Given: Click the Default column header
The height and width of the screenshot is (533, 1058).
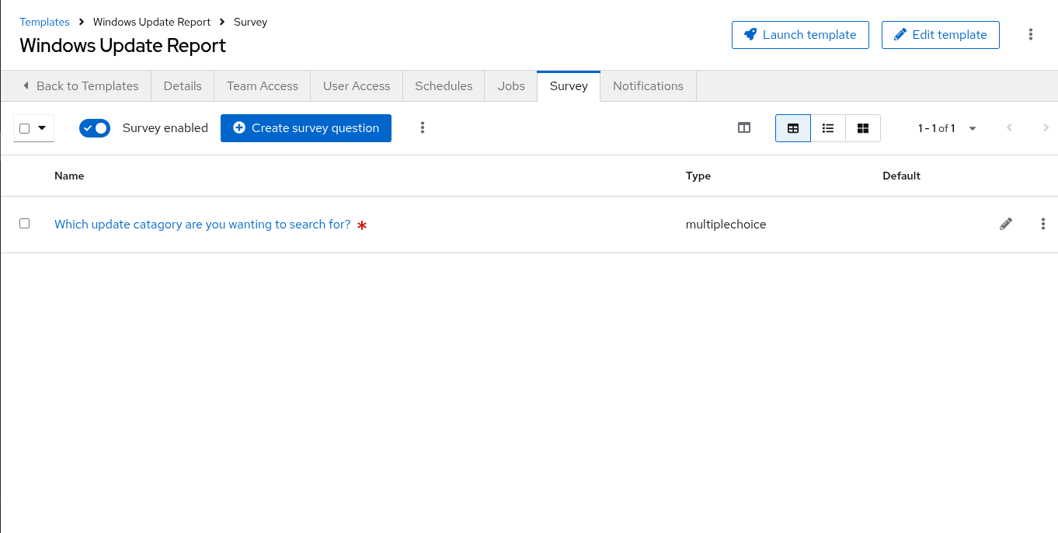Looking at the screenshot, I should (x=901, y=176).
